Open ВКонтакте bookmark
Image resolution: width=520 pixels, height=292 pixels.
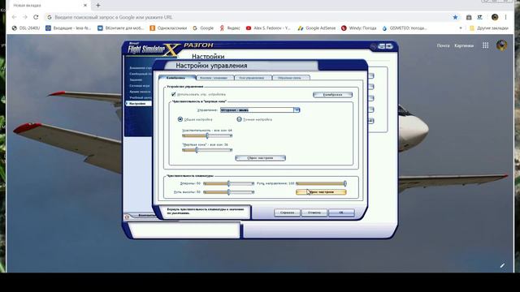pos(121,28)
